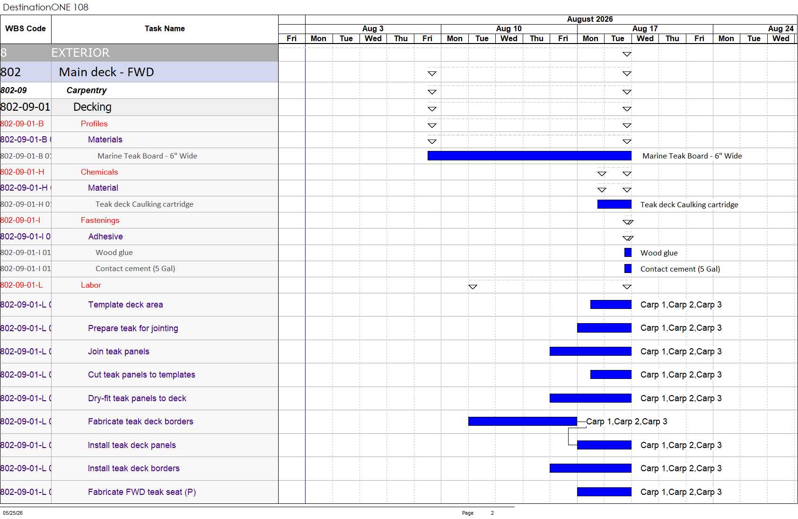This screenshot has width=798, height=519.
Task: Click the Main deck - FWD start triangle
Action: click(432, 74)
